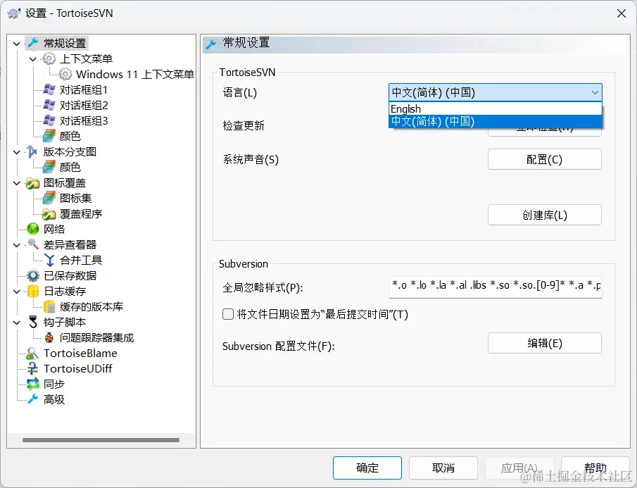Click the 全局忽略样式 input field
Viewport: 637px width, 488px height.
pyautogui.click(x=496, y=287)
